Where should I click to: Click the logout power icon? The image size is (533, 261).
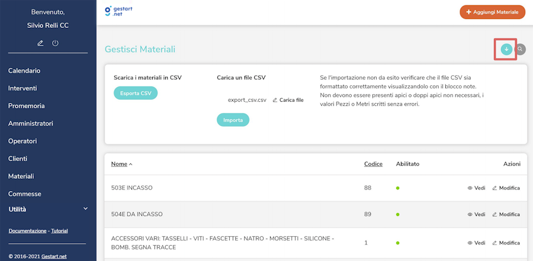point(55,43)
